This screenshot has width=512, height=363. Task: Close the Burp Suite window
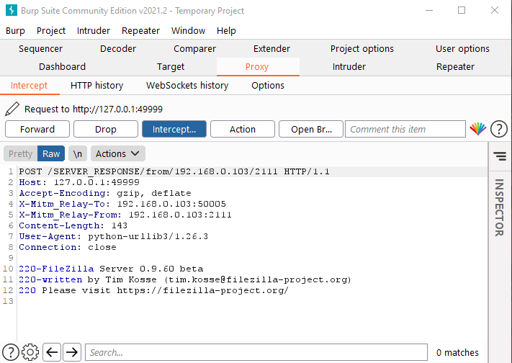pos(495,10)
